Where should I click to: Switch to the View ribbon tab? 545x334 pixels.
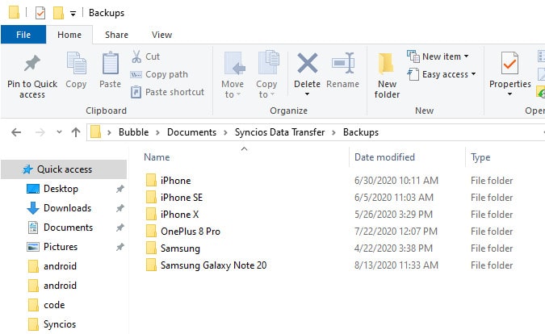(161, 35)
